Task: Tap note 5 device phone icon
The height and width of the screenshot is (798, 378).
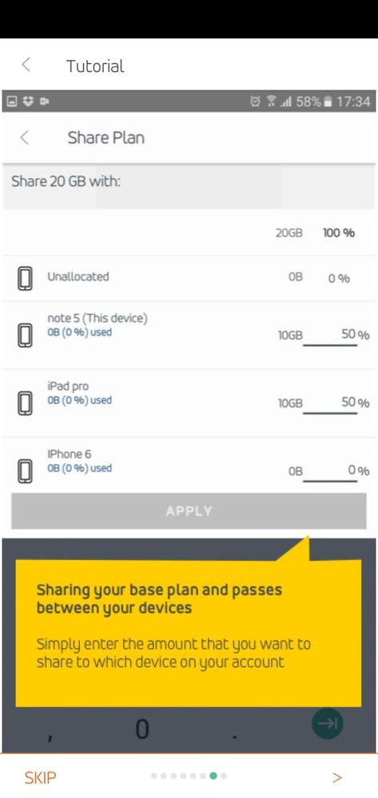Action: pos(25,335)
